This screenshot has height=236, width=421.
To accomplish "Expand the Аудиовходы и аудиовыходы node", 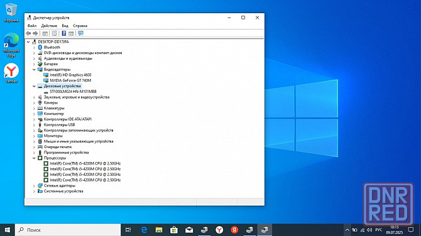I will pos(34,58).
